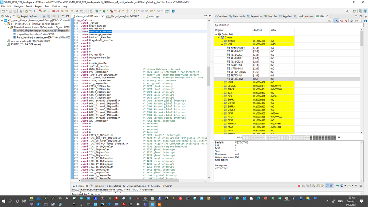Expand the CFSR register row

click(222, 113)
